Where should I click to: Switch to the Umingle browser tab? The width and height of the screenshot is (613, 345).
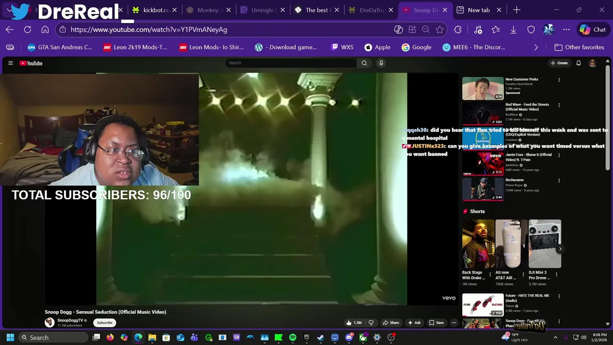tap(263, 10)
